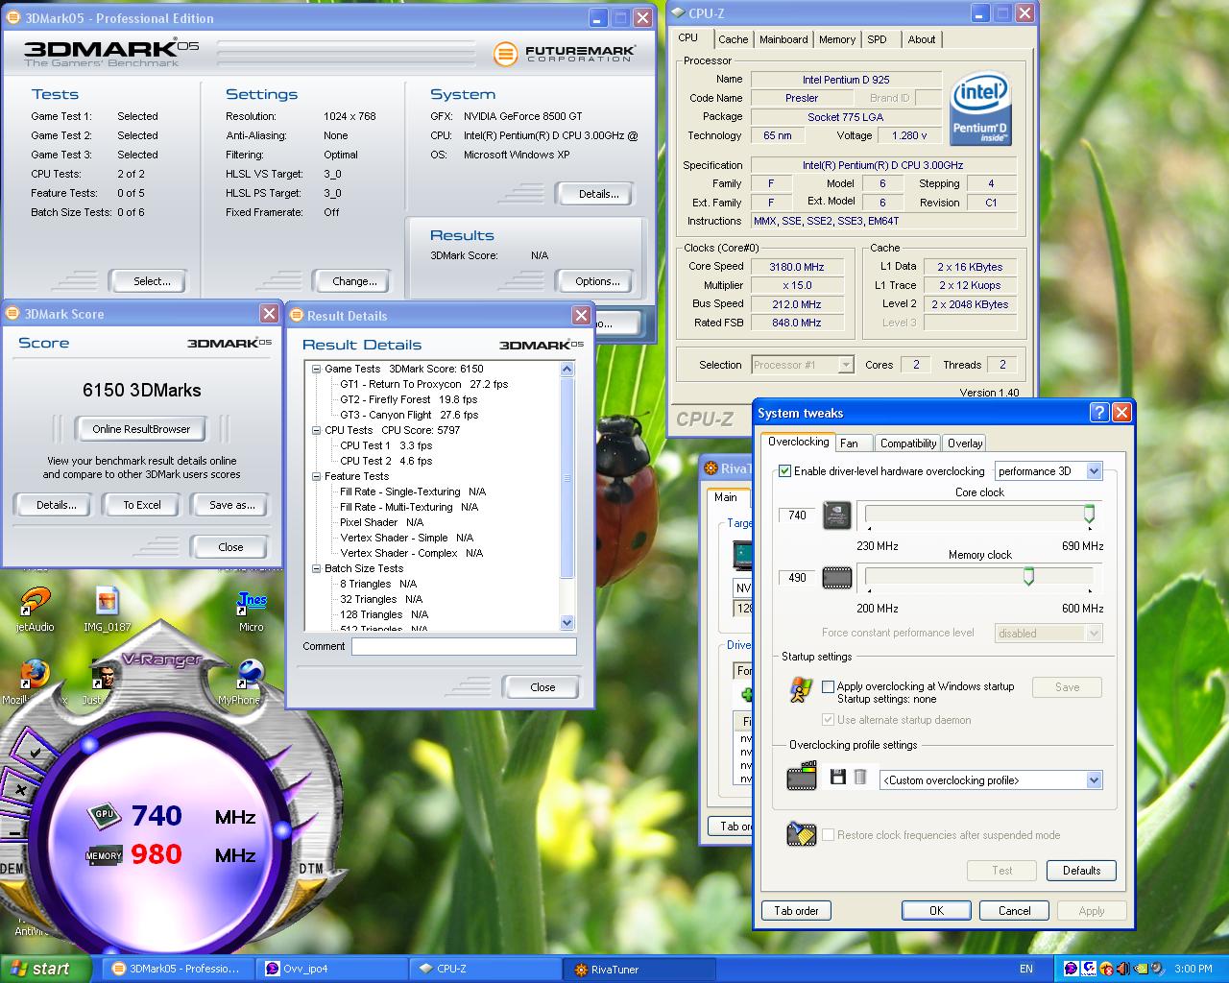This screenshot has height=983, width=1229.
Task: Click the system Details... button in 3DMark
Action: (x=597, y=194)
